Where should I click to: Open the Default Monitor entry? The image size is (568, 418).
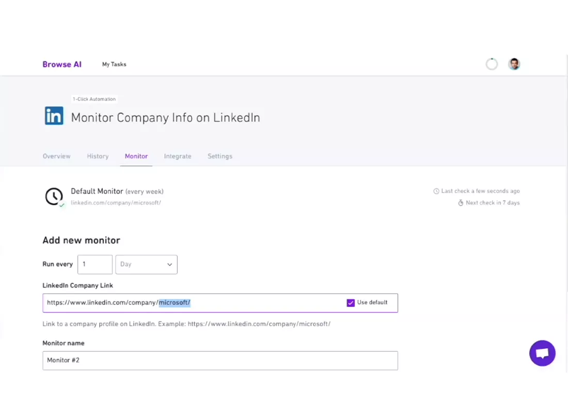(x=117, y=191)
